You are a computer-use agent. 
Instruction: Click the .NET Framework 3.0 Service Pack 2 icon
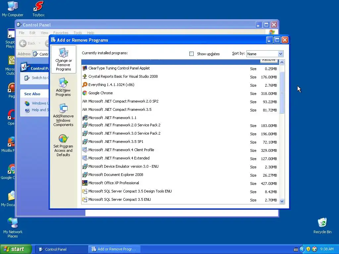[85, 134]
